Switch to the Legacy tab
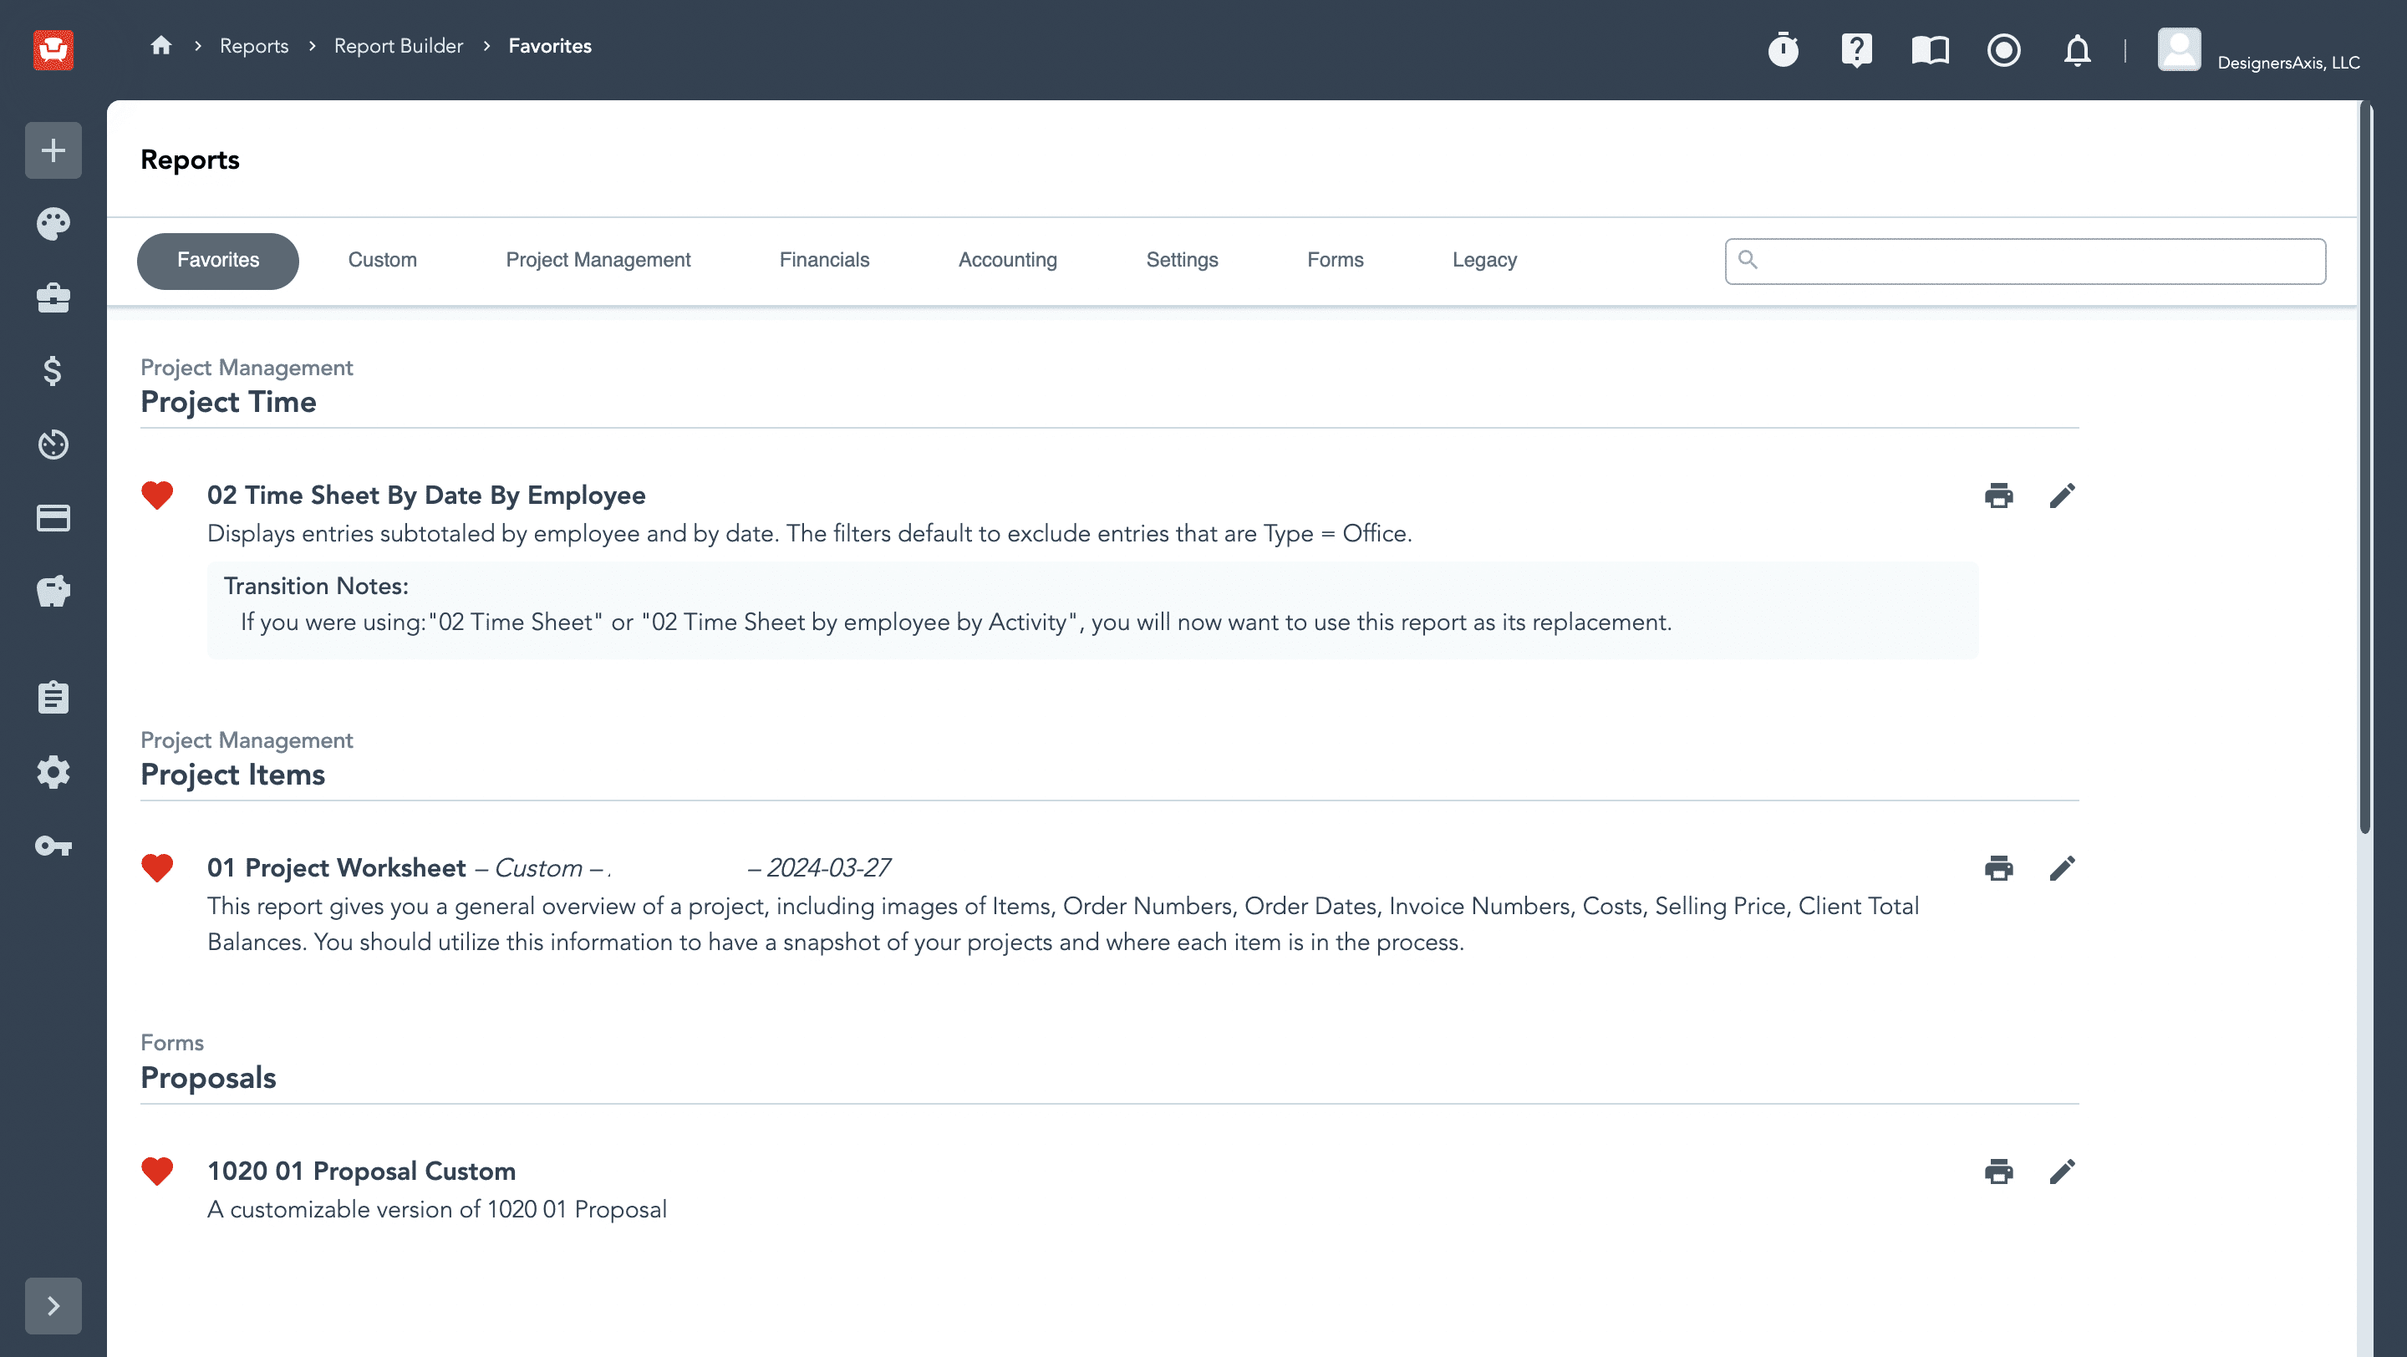 (1483, 261)
